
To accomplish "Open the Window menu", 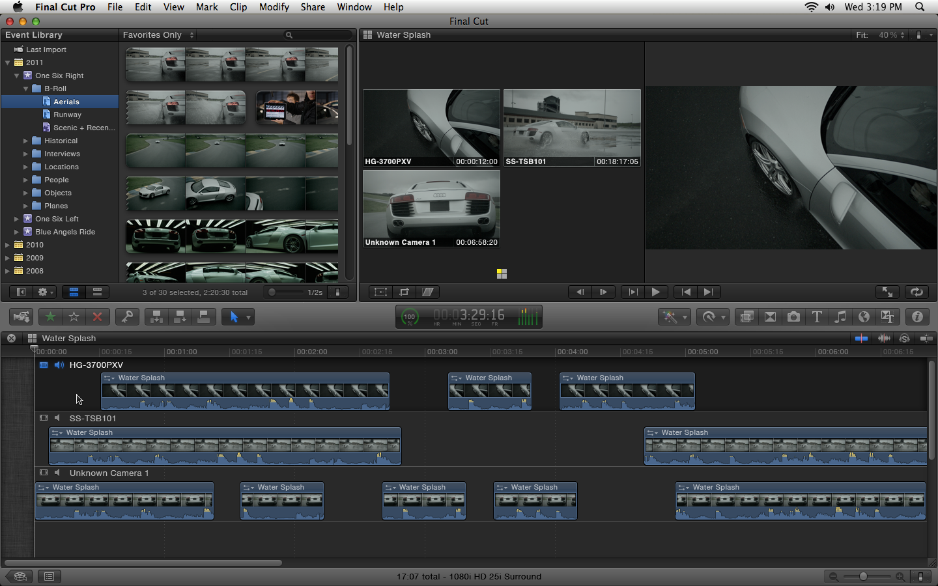I will tap(354, 7).
